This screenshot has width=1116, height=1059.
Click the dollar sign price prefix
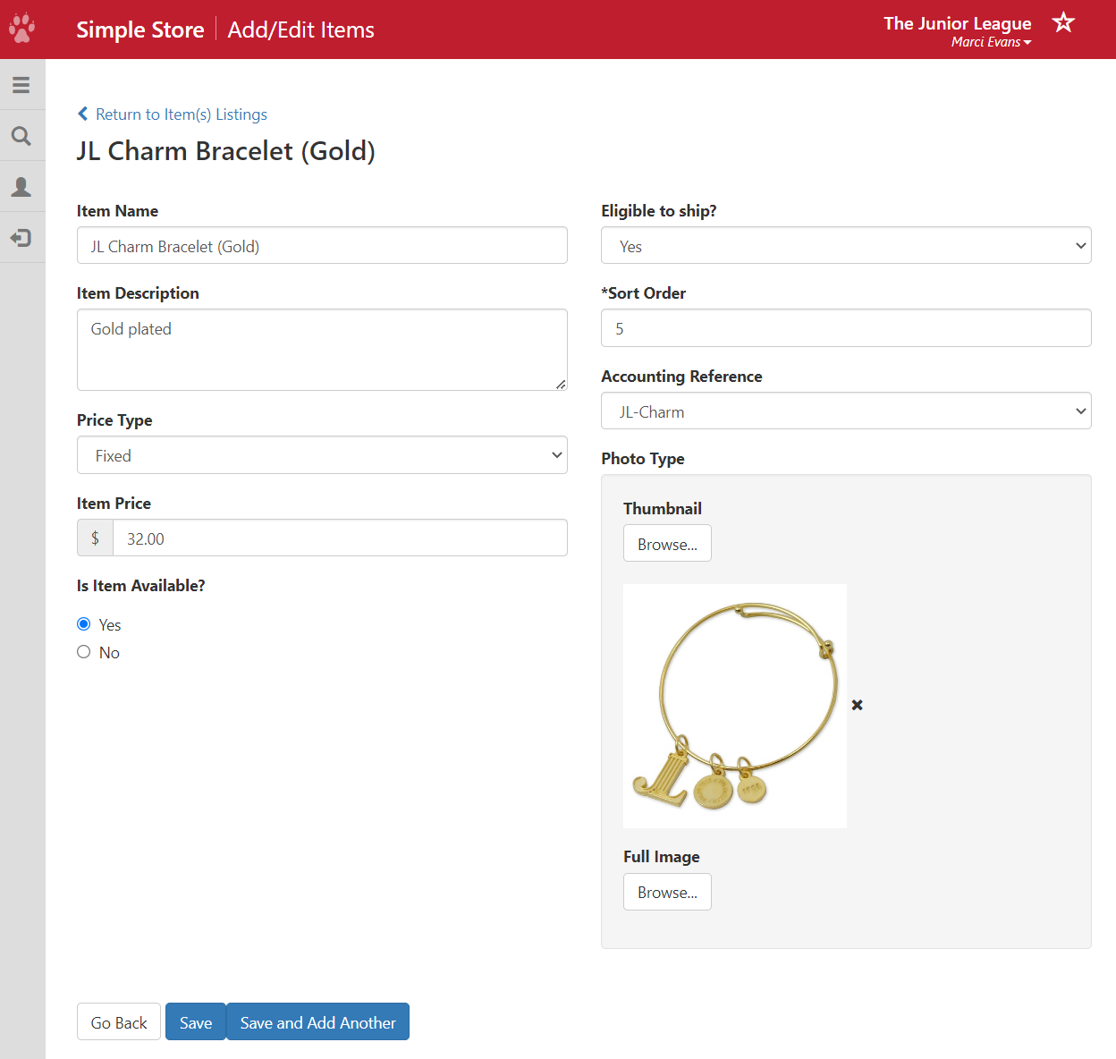[x=96, y=538]
